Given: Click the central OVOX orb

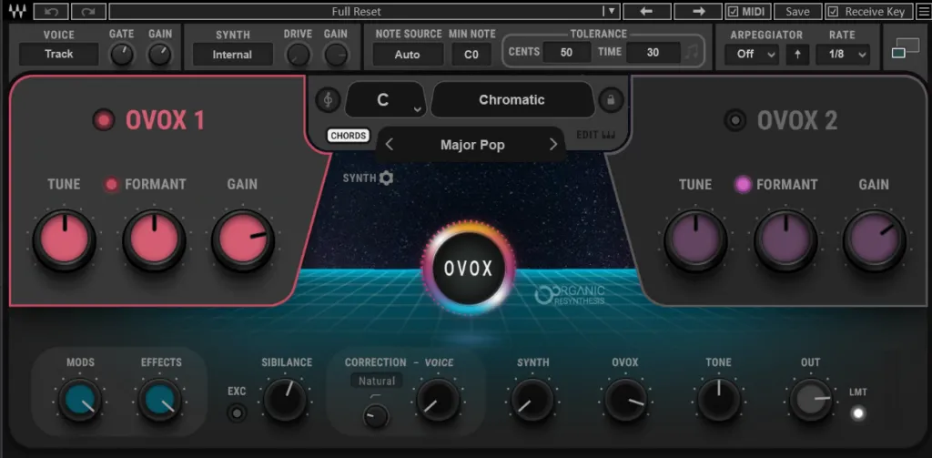Looking at the screenshot, I should click(x=469, y=269).
